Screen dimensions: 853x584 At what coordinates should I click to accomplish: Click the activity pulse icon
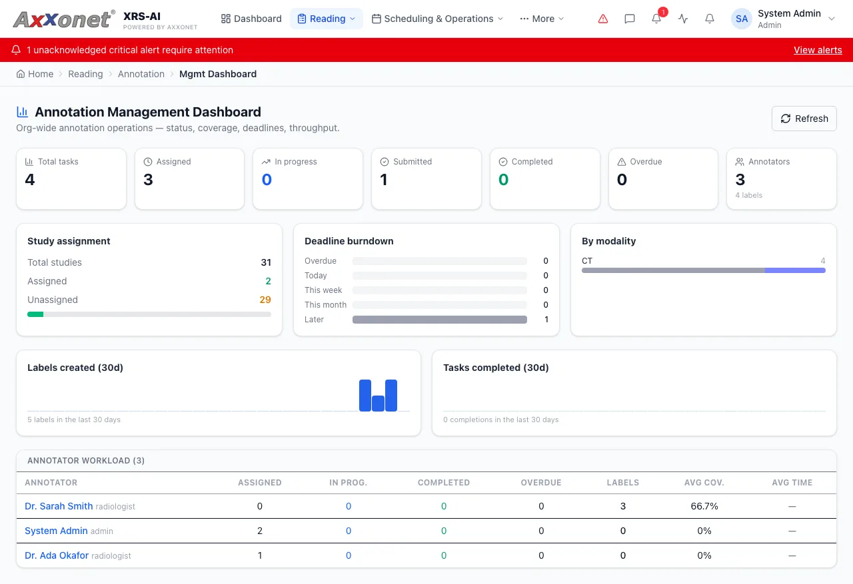point(683,19)
